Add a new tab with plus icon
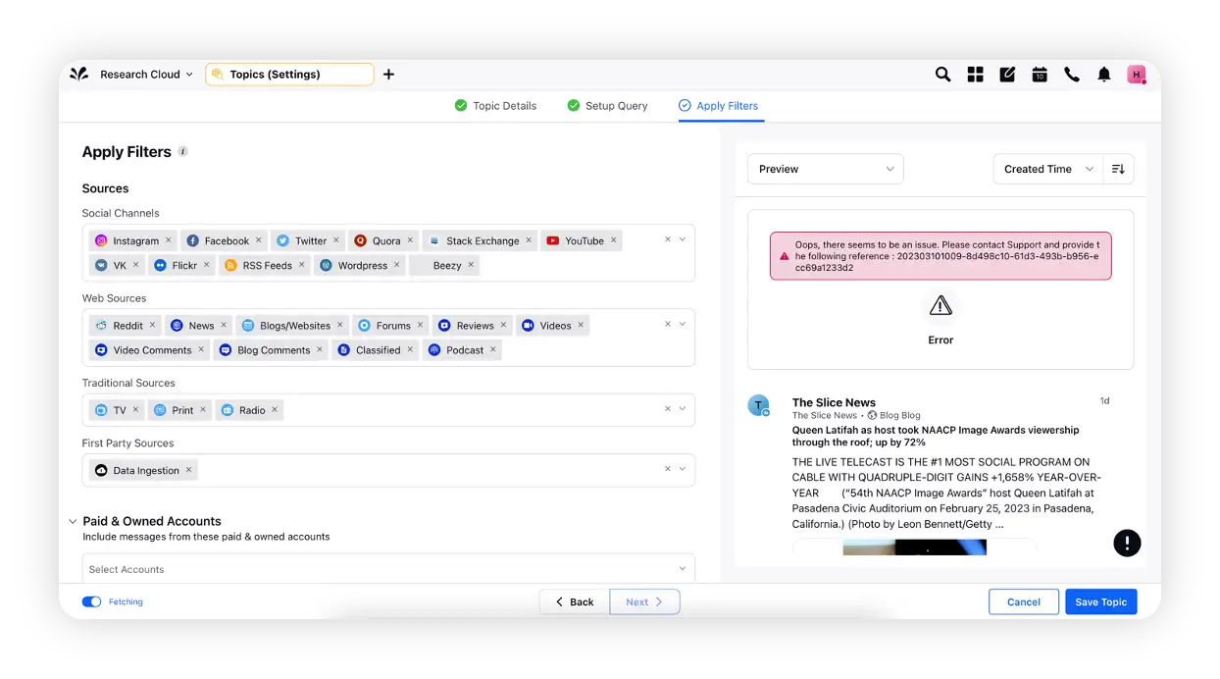The image size is (1220, 679). click(x=388, y=75)
